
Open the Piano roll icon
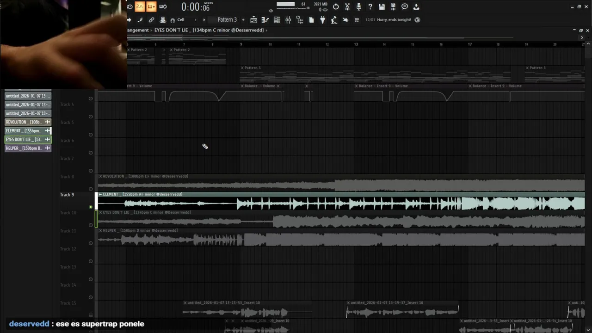coord(265,20)
